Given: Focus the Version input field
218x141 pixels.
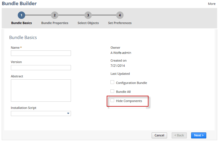Looking at the screenshot, I should point(41,68).
